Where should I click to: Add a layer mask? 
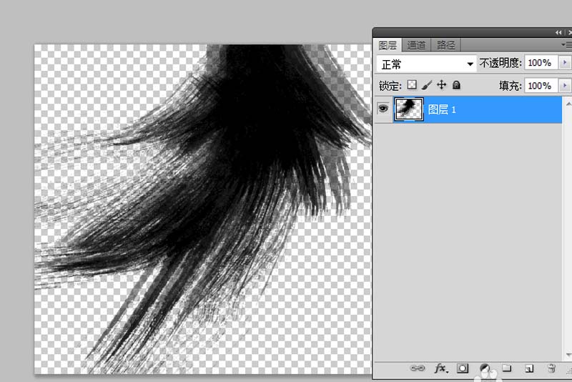(463, 368)
